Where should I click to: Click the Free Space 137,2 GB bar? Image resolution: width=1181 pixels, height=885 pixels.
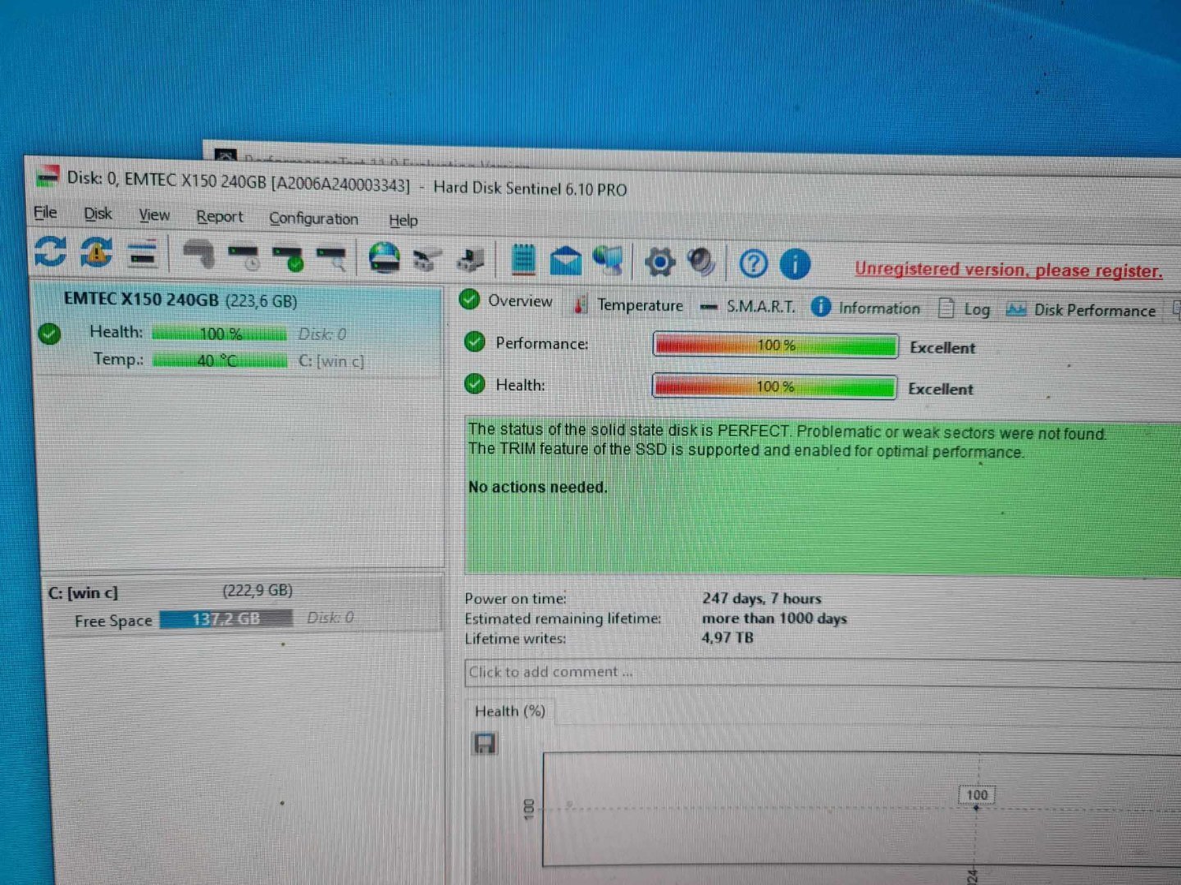[x=226, y=619]
